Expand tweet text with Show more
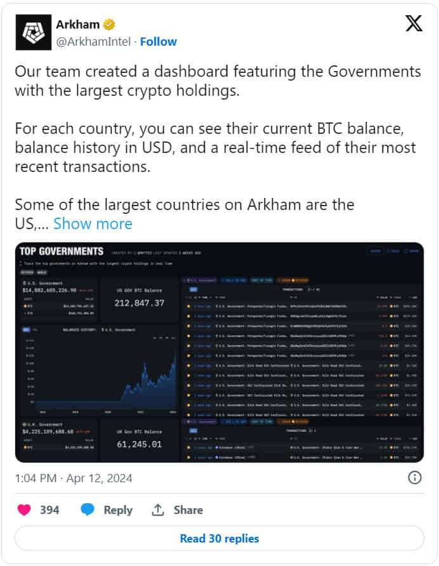The image size is (439, 566). click(93, 224)
